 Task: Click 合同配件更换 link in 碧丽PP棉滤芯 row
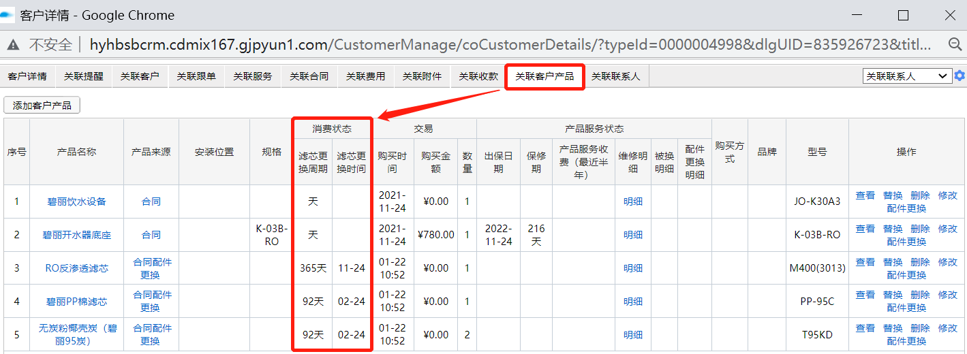[151, 302]
